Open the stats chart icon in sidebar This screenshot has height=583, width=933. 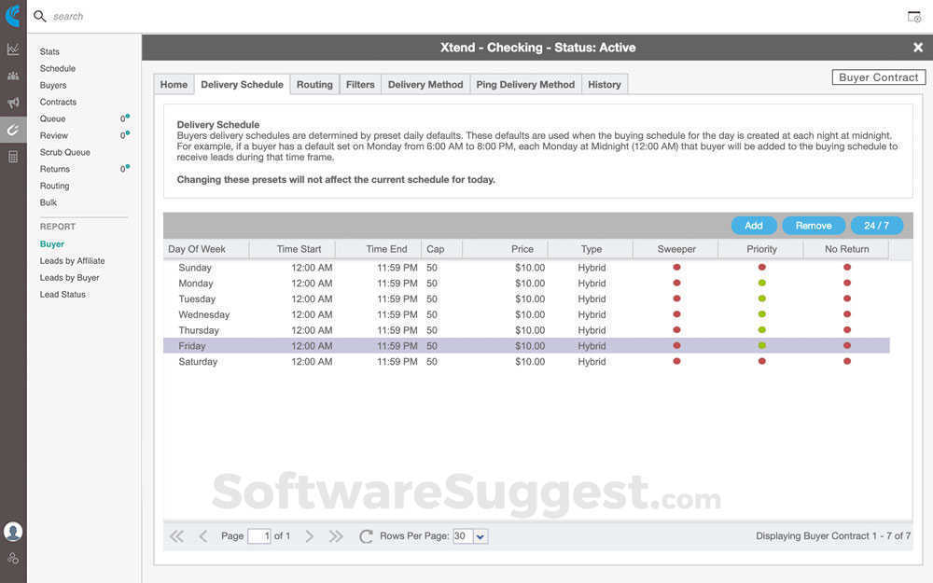click(x=13, y=48)
